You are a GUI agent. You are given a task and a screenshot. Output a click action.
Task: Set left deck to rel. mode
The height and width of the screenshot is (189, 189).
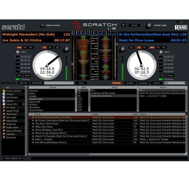pos(25,48)
